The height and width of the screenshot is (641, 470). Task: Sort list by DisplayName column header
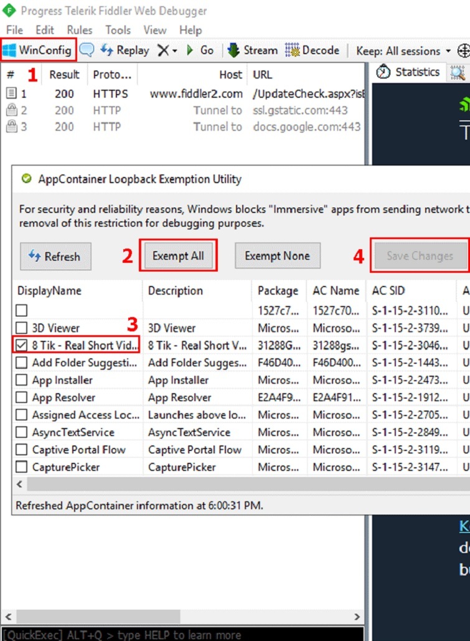point(49,291)
